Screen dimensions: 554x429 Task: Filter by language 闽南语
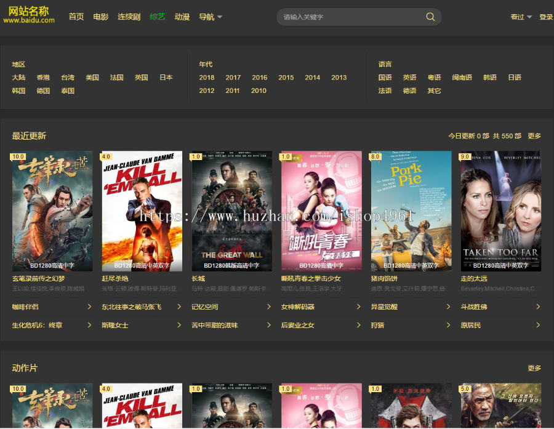[x=462, y=78]
